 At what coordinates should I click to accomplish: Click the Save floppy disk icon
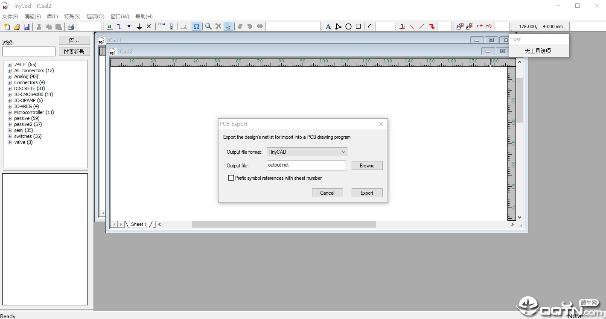pos(26,26)
